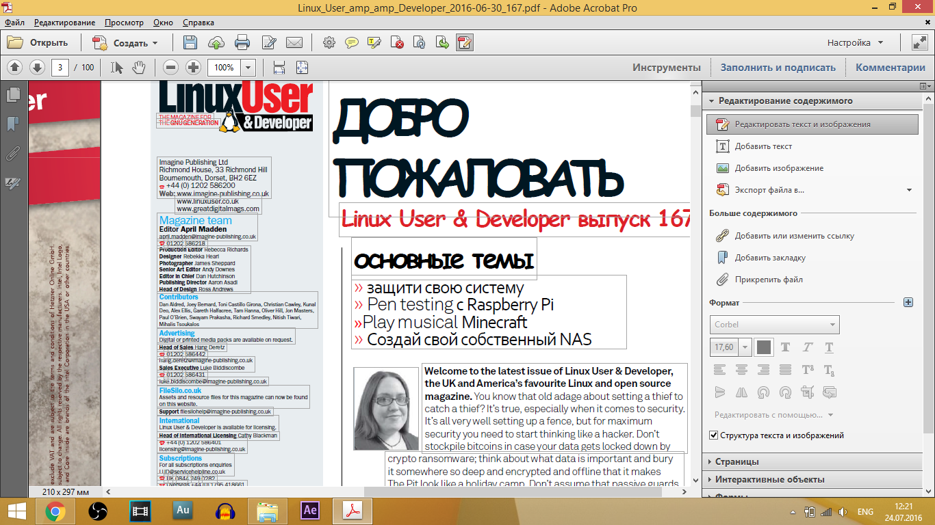Open the Просмотр menu
Screen dimensions: 935x525
tap(125, 23)
